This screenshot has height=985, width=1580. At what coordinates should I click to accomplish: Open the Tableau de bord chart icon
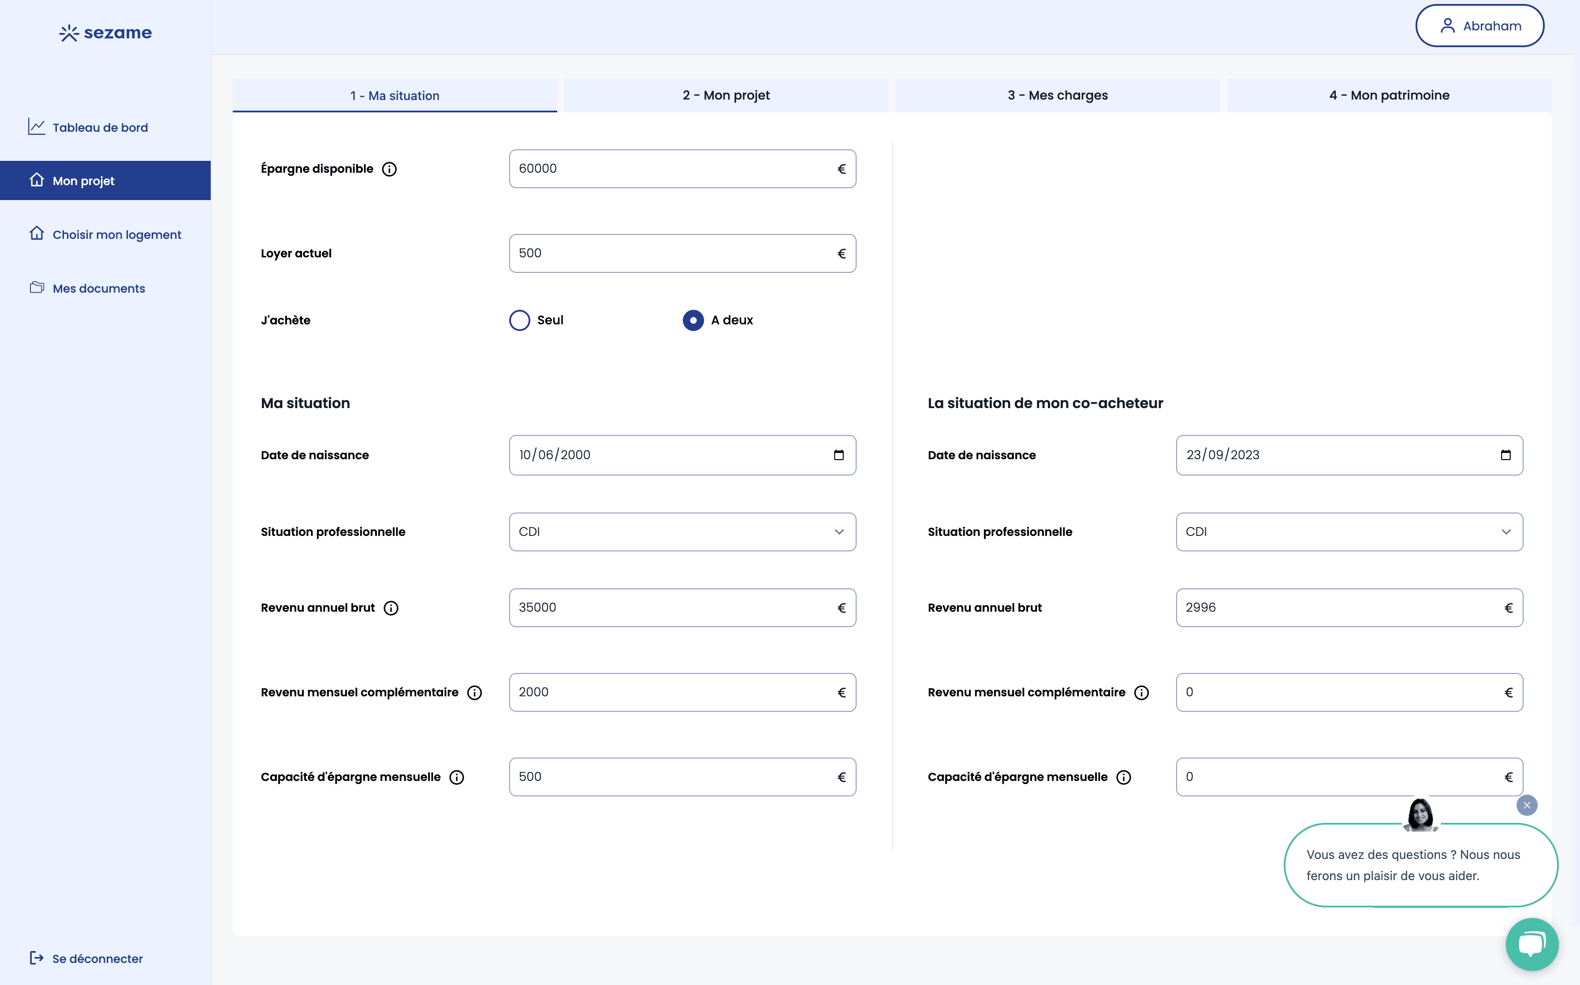point(37,127)
